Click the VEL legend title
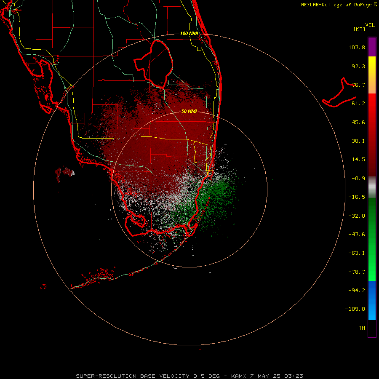This screenshot has width=379, height=379. click(x=370, y=25)
